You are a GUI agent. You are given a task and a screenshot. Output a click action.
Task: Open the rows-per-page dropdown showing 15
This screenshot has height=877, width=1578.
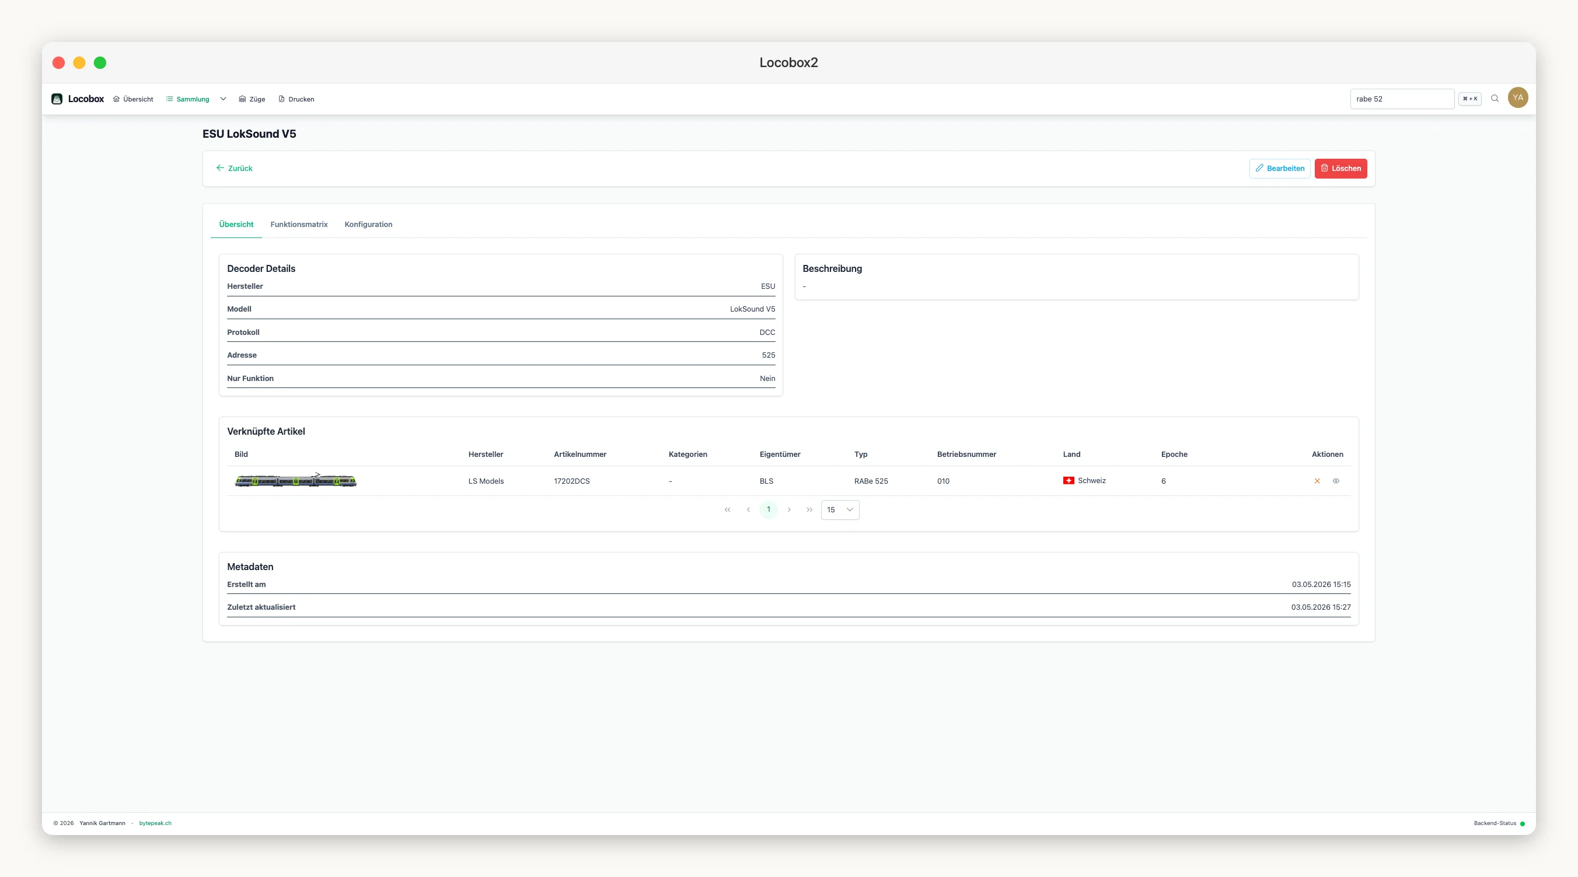tap(840, 510)
